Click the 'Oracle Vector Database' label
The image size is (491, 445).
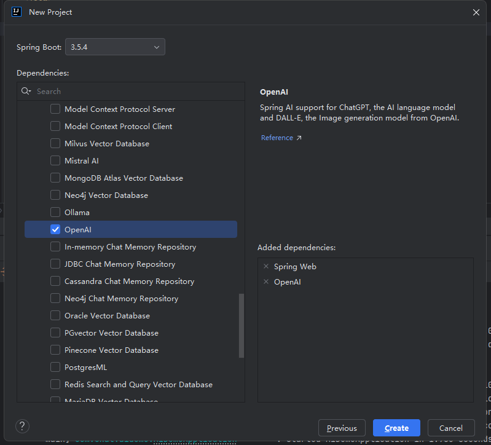(107, 316)
